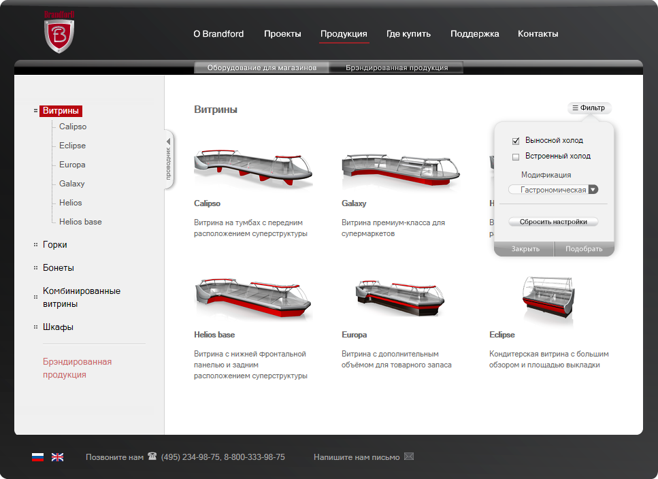Expand the Комбинированные витрины marker

(x=35, y=297)
